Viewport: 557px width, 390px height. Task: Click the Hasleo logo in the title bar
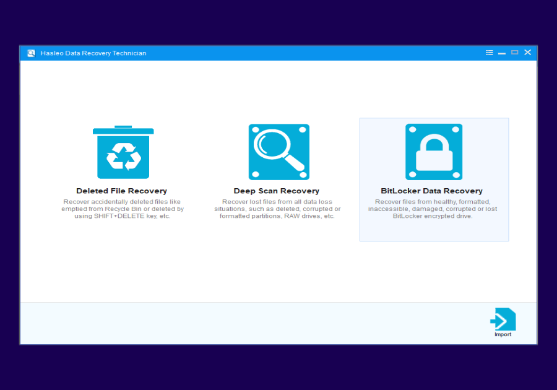(x=30, y=53)
